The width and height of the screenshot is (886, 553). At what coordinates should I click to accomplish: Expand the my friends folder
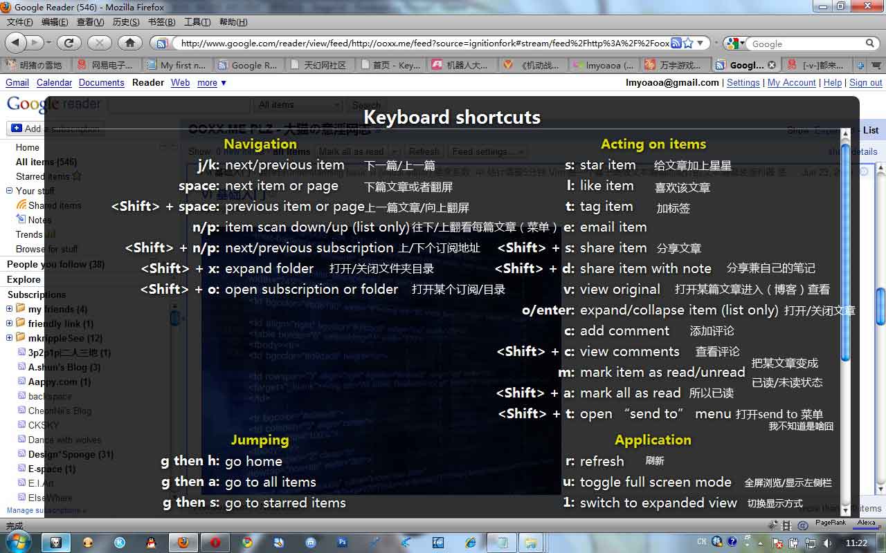tap(10, 309)
